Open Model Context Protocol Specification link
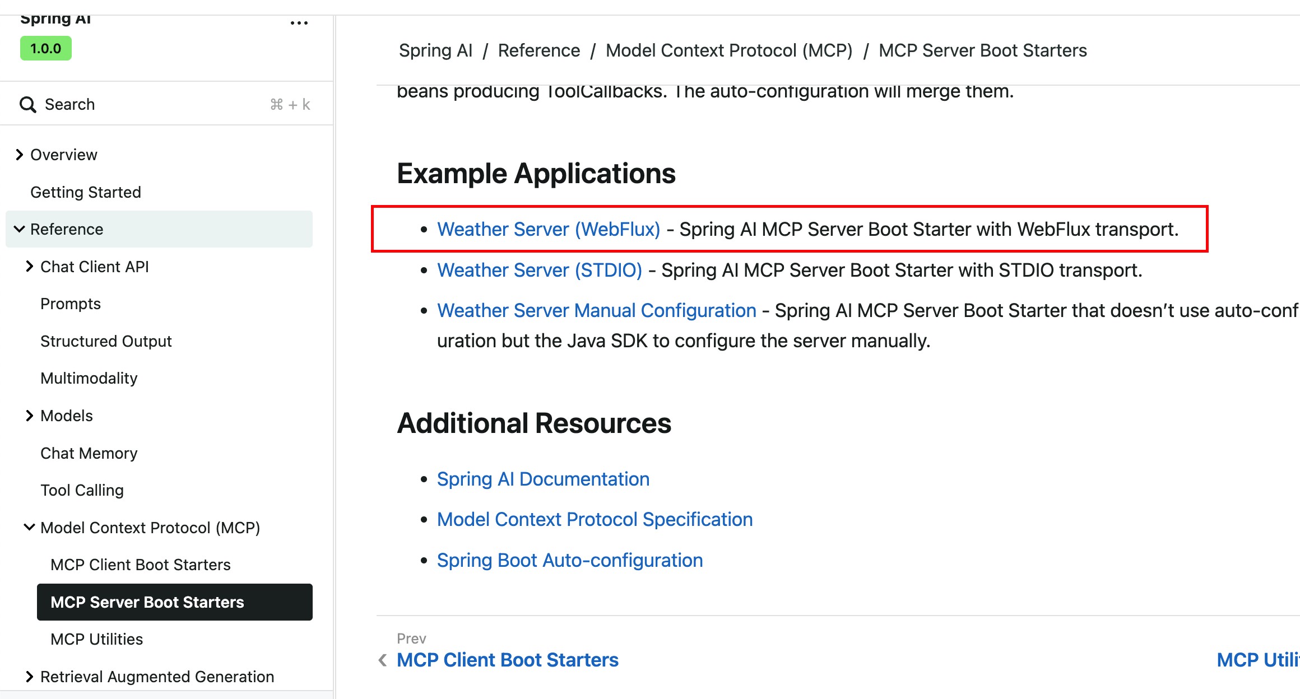Viewport: 1300px width, 699px height. point(595,519)
